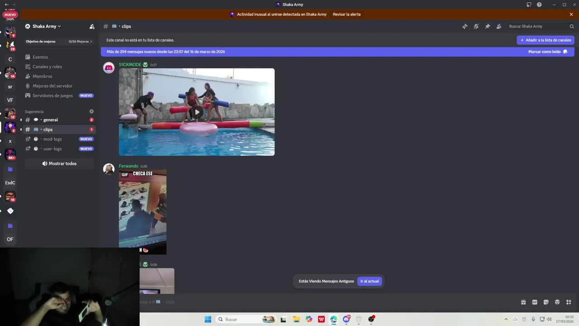This screenshot has width=579, height=326.
Task: Open server with badge 75 in server list
Action: pos(10,45)
